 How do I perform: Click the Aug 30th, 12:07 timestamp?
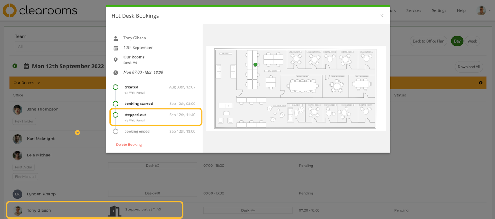182,87
